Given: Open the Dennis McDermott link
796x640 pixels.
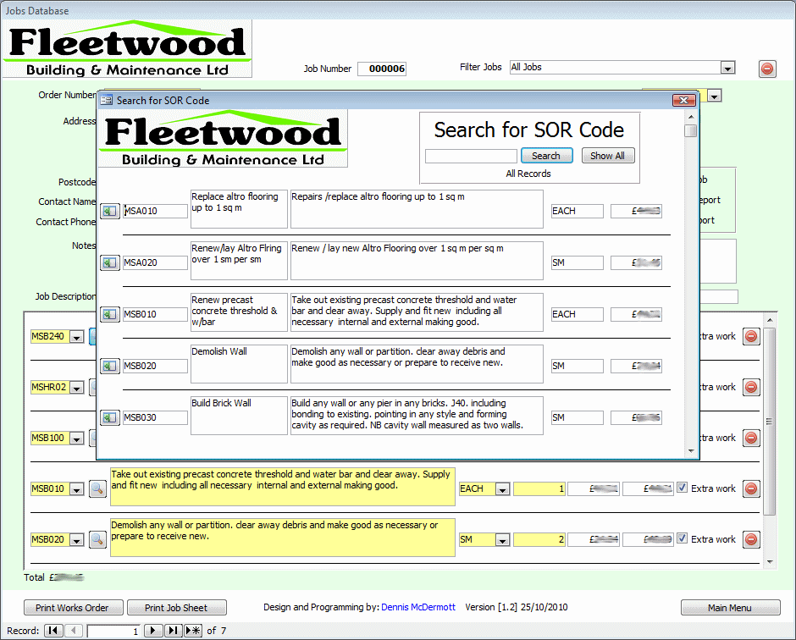Looking at the screenshot, I should coord(418,607).
